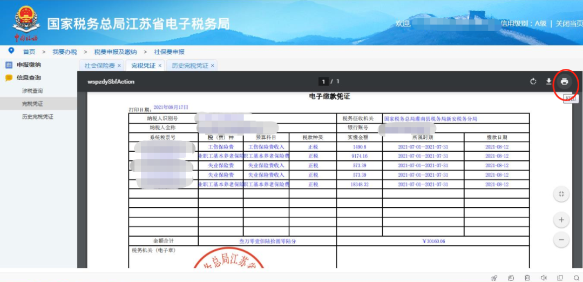Switch to the 社会保险费 tab
The image size is (583, 282).
coord(100,66)
